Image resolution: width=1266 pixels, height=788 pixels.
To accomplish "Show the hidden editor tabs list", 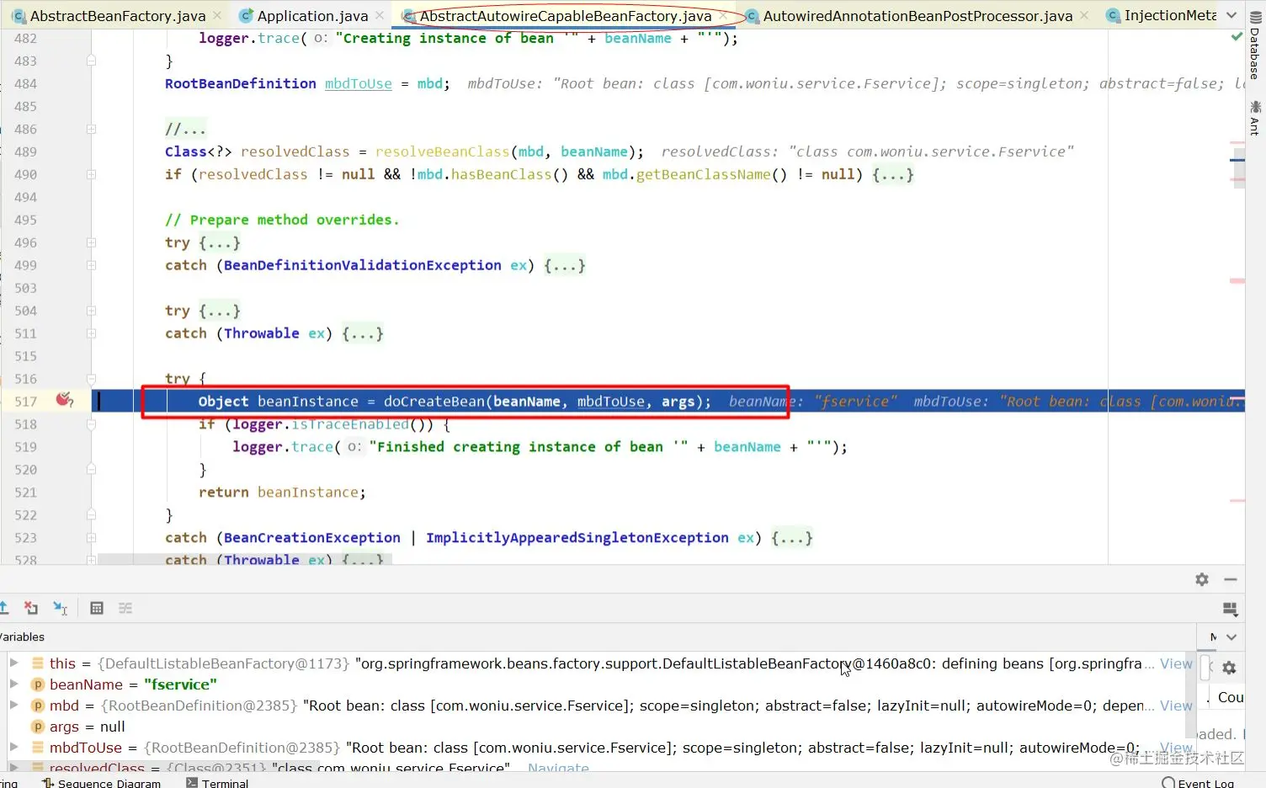I will tap(1231, 15).
